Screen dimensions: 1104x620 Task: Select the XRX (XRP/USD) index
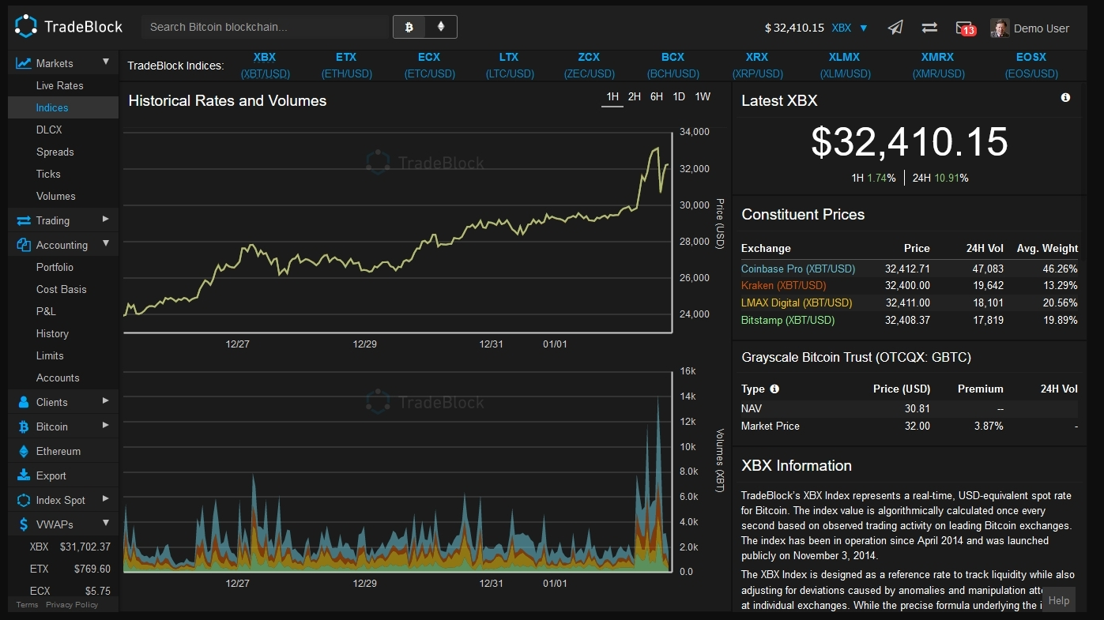[x=756, y=65]
